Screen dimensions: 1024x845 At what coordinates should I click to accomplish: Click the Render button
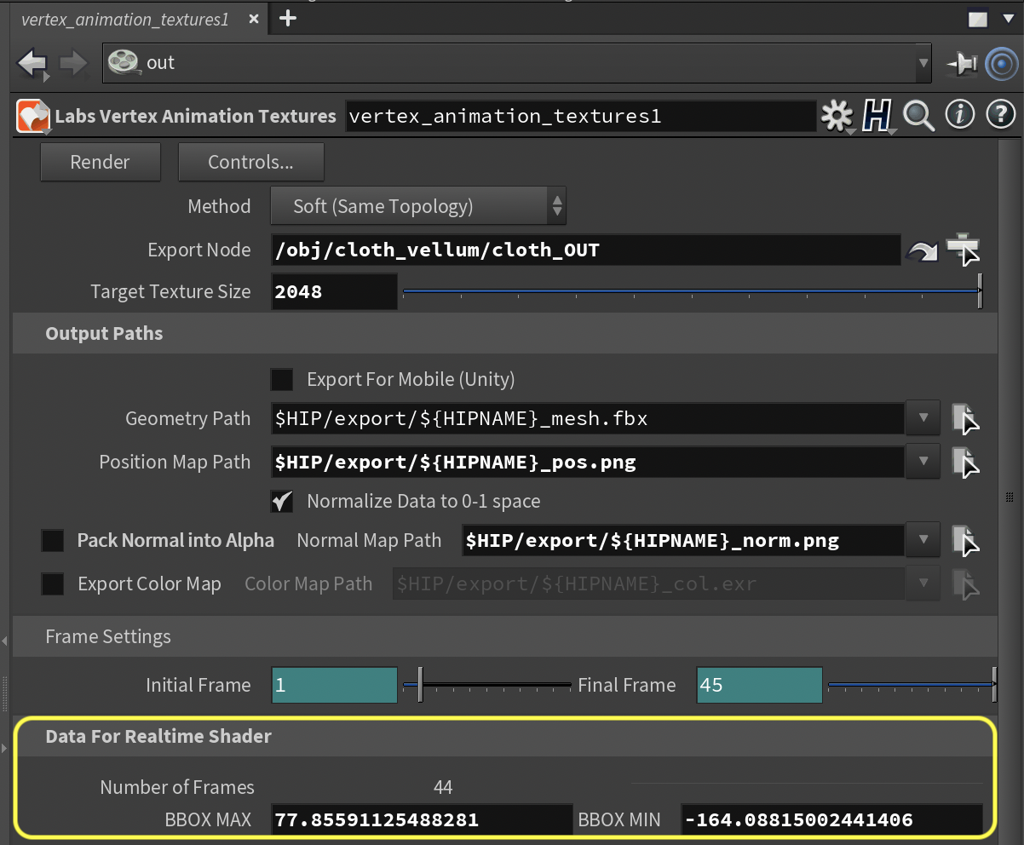[101, 162]
